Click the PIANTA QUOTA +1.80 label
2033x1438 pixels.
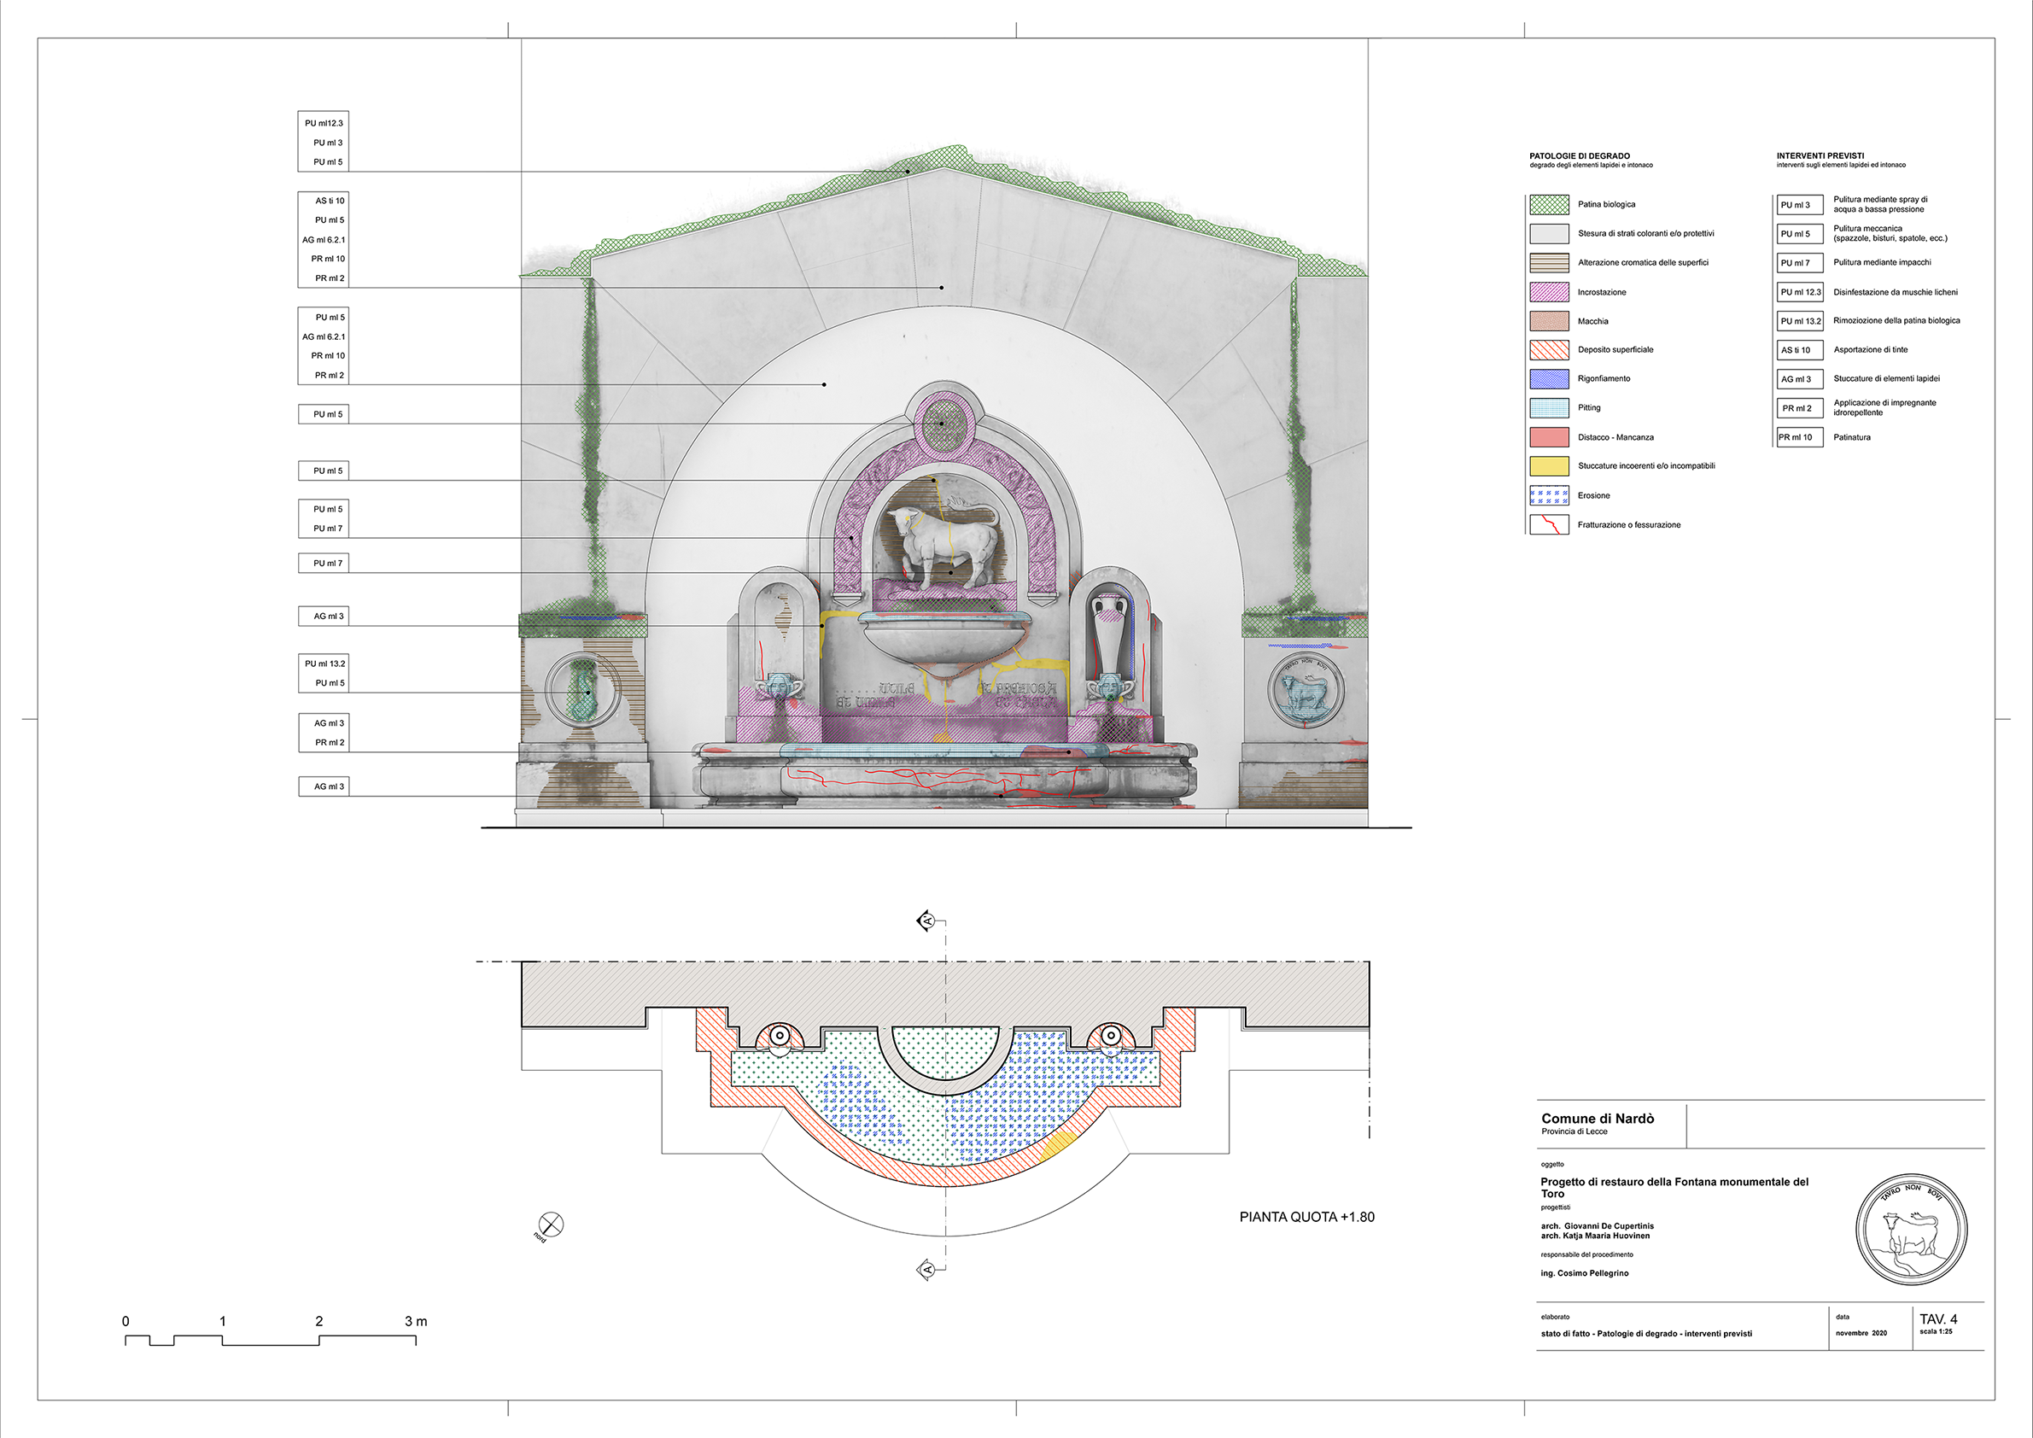click(1307, 1217)
